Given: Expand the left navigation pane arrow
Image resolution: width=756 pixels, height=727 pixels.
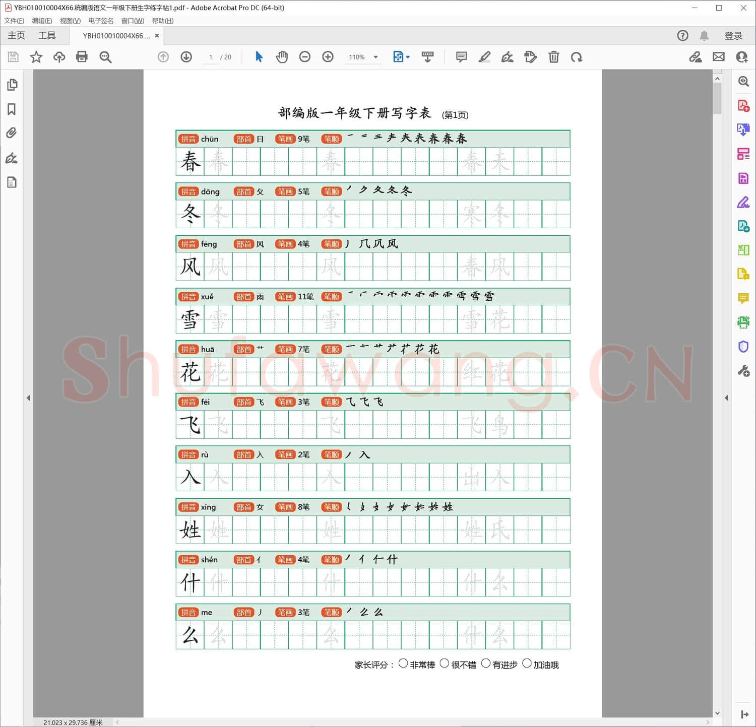Looking at the screenshot, I should point(28,398).
